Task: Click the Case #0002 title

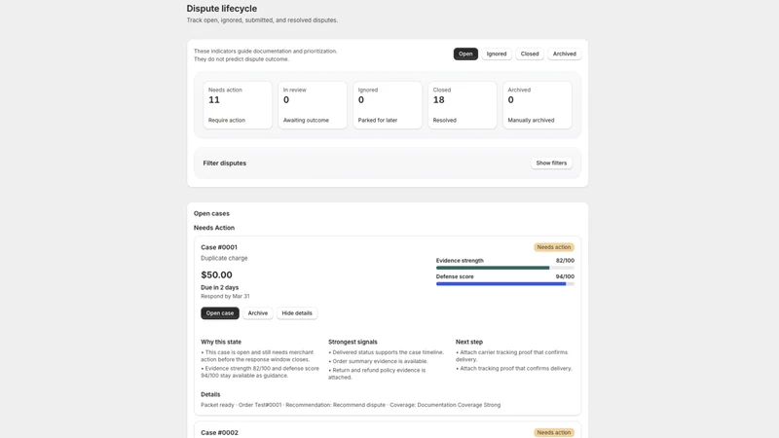Action: pos(220,432)
